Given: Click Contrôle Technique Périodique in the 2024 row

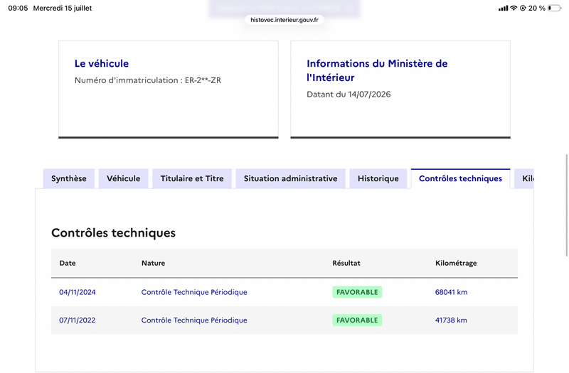Looking at the screenshot, I should (x=194, y=292).
